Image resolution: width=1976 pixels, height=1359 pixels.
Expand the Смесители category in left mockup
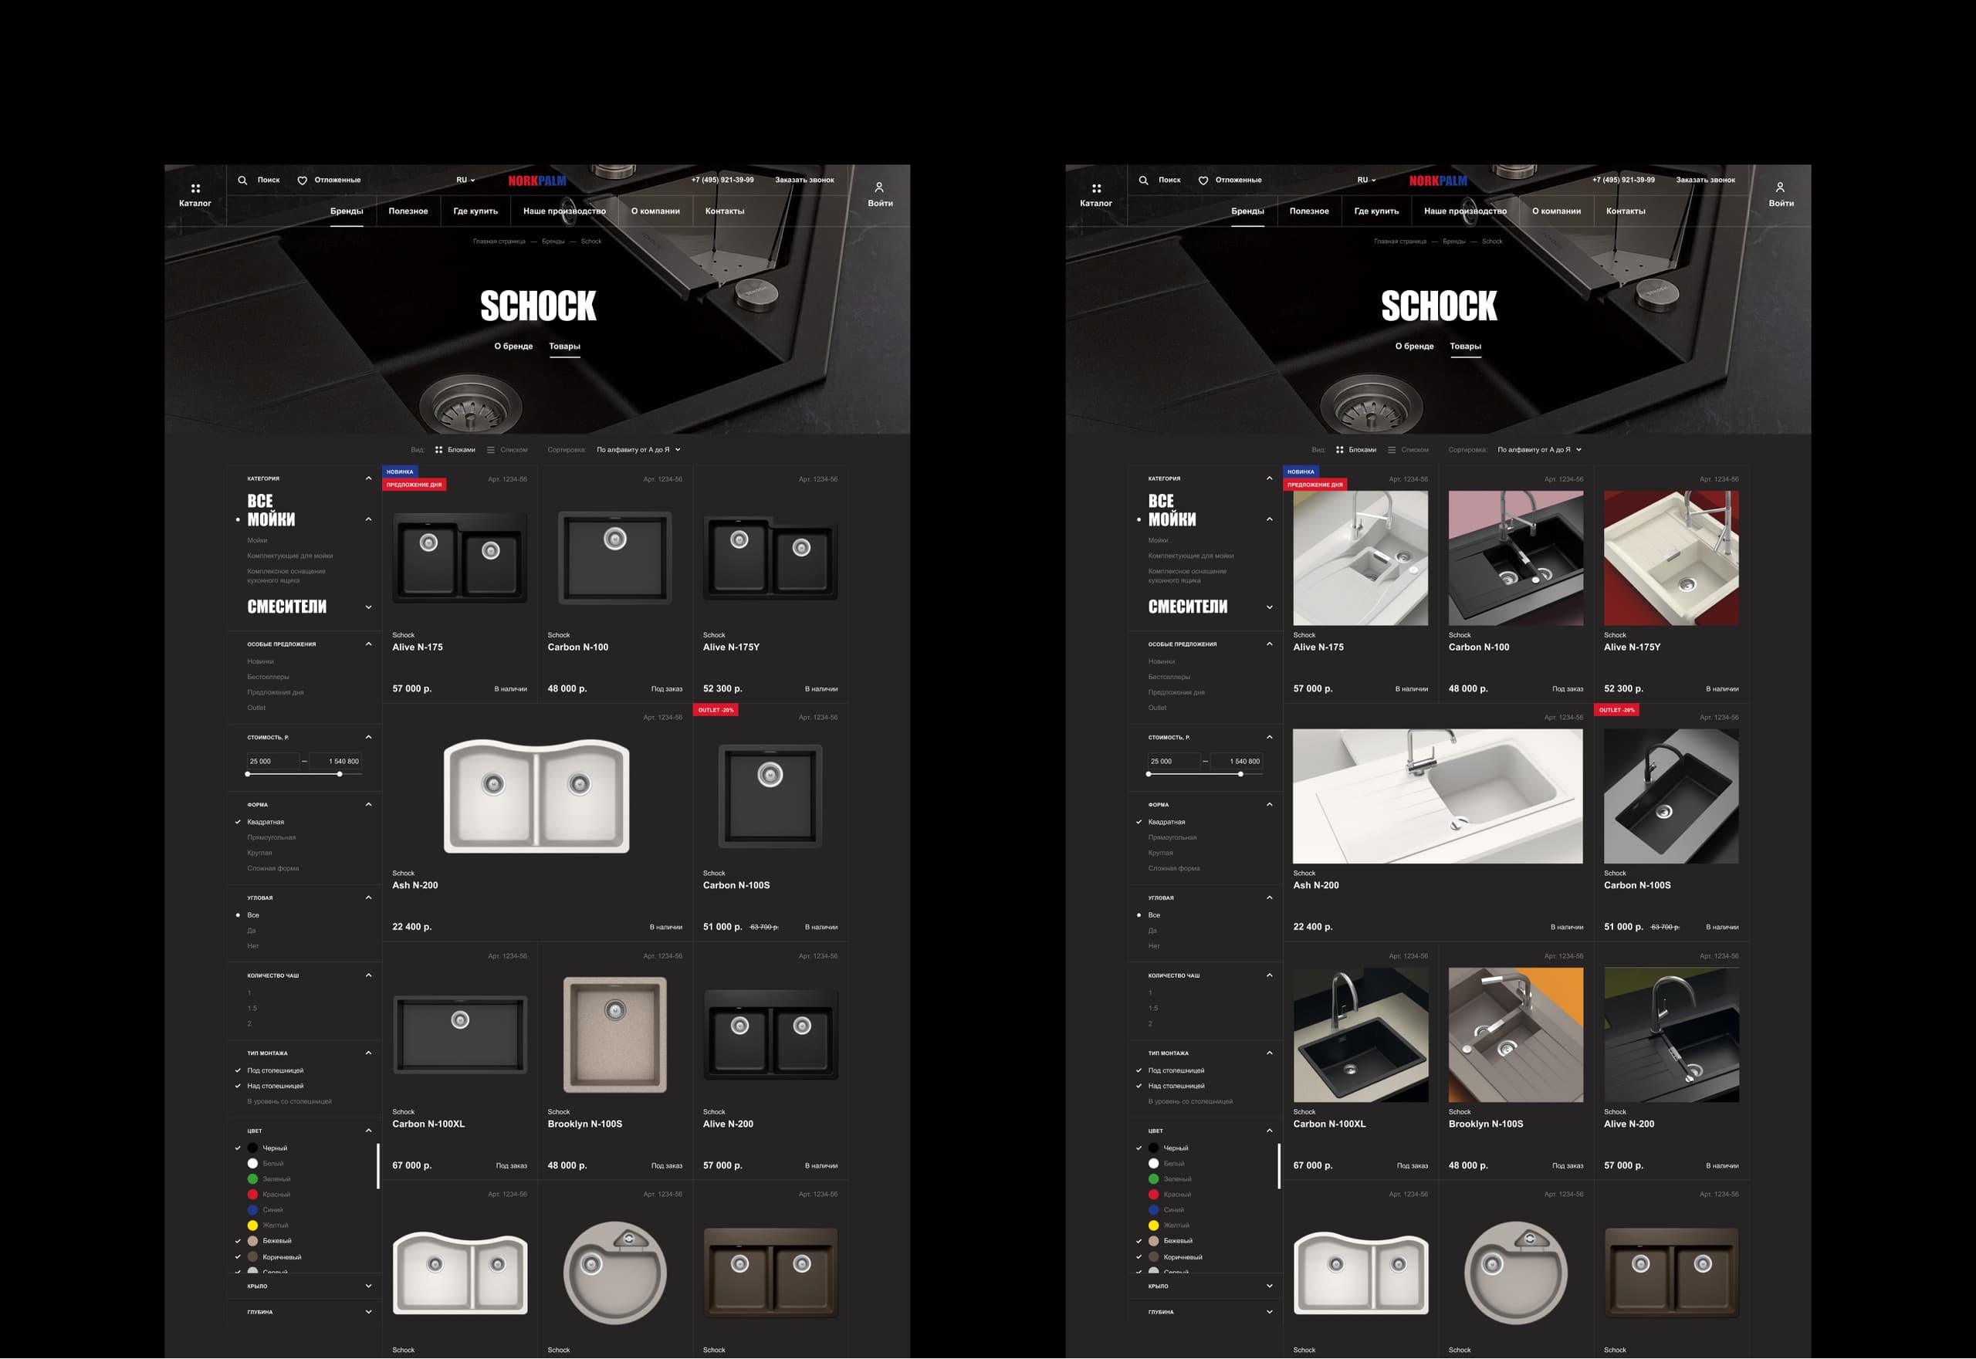point(369,608)
